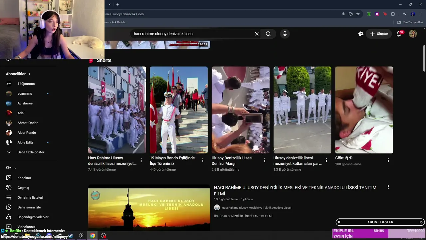Expand the Siz section chevron

tap(15, 168)
